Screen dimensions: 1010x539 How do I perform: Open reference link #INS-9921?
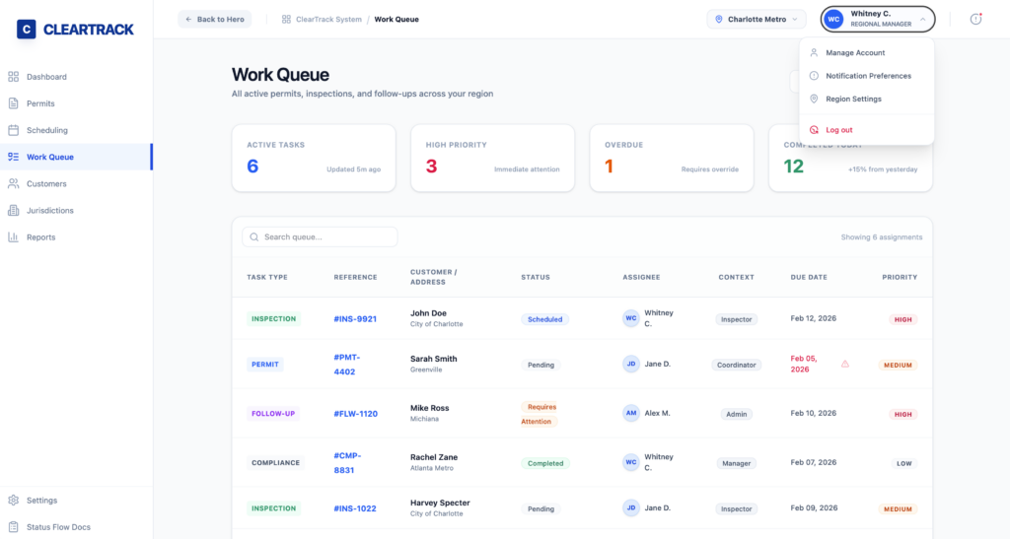point(355,319)
